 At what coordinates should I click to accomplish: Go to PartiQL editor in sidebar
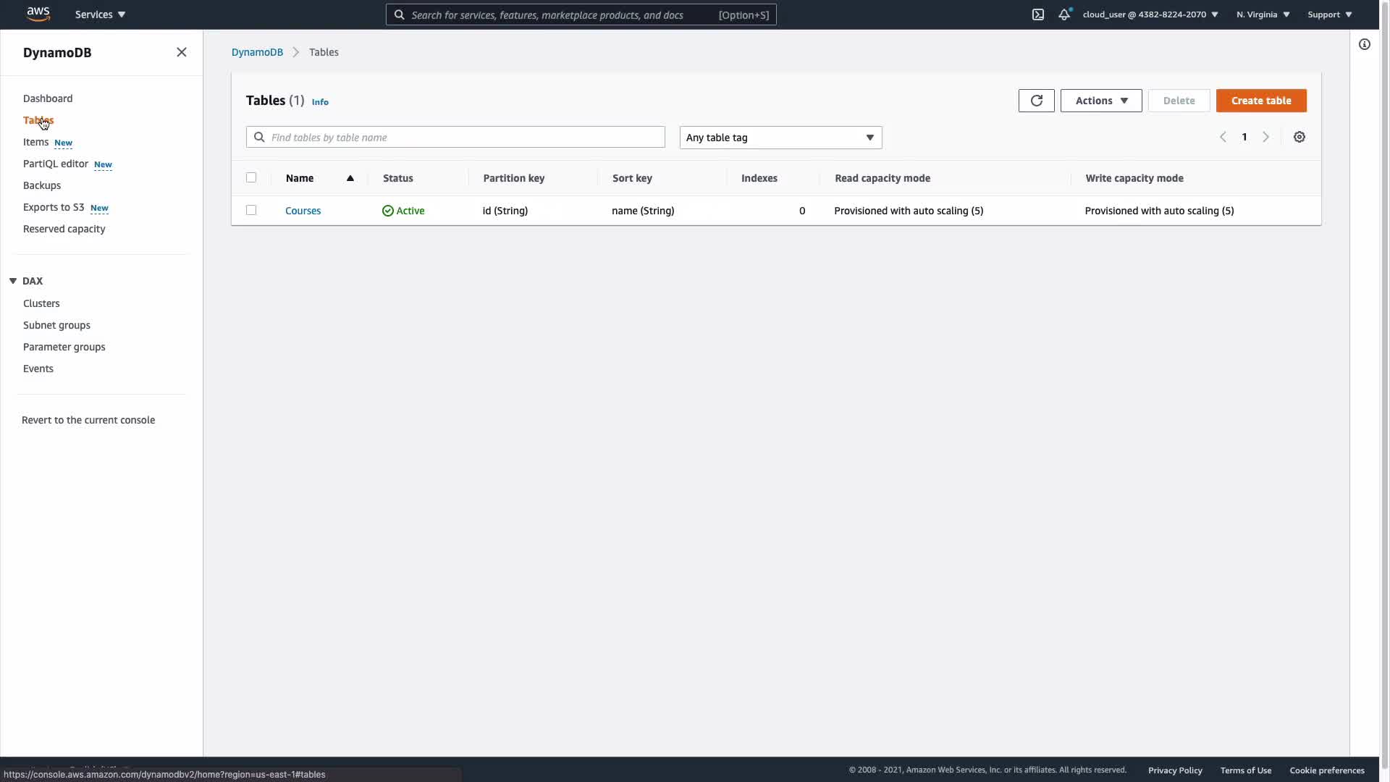click(56, 164)
